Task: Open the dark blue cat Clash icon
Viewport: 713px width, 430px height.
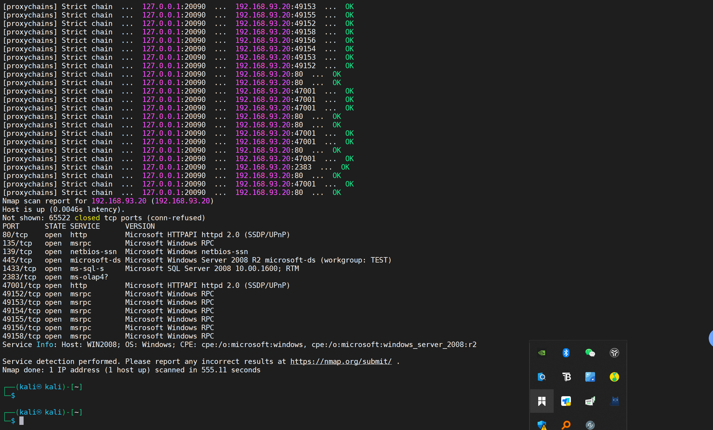Action: coord(614,401)
